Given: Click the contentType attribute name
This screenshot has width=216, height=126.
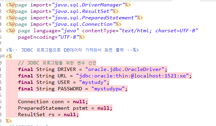Looking at the screenshot, I should [99, 31].
